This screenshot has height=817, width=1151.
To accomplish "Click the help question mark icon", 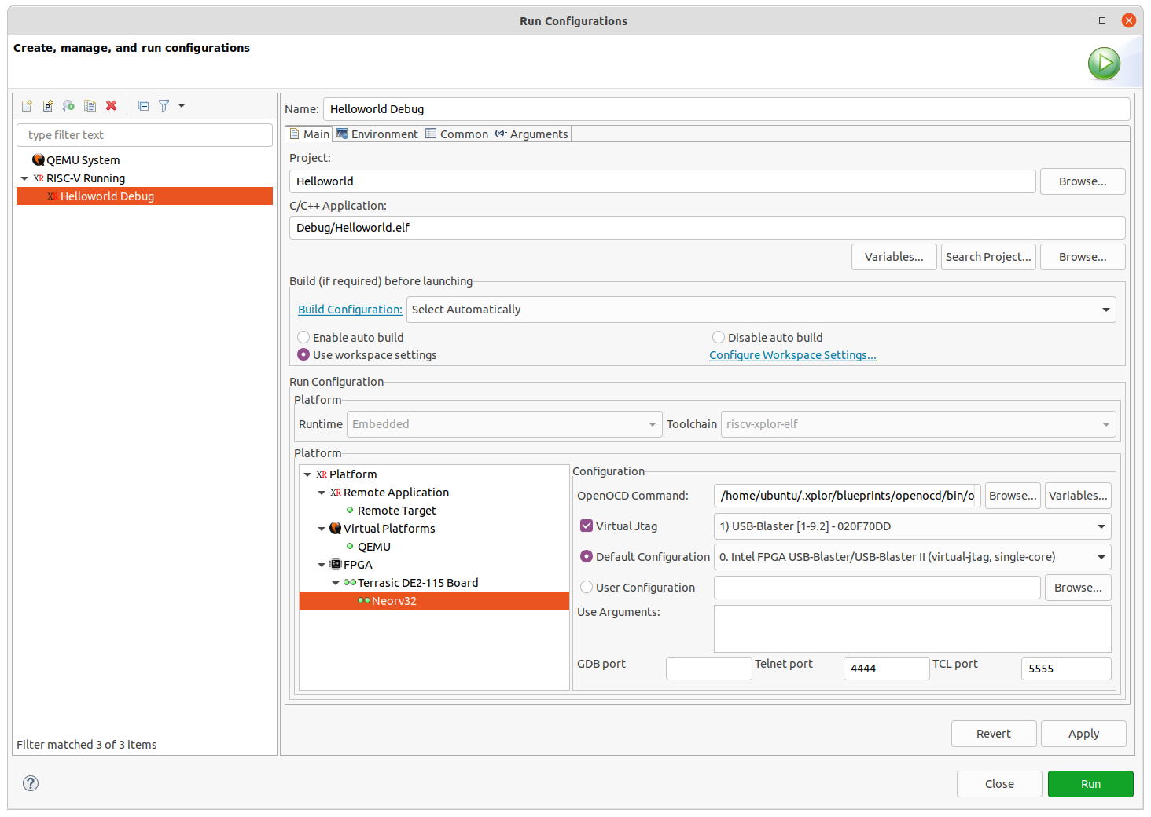I will click(x=31, y=783).
